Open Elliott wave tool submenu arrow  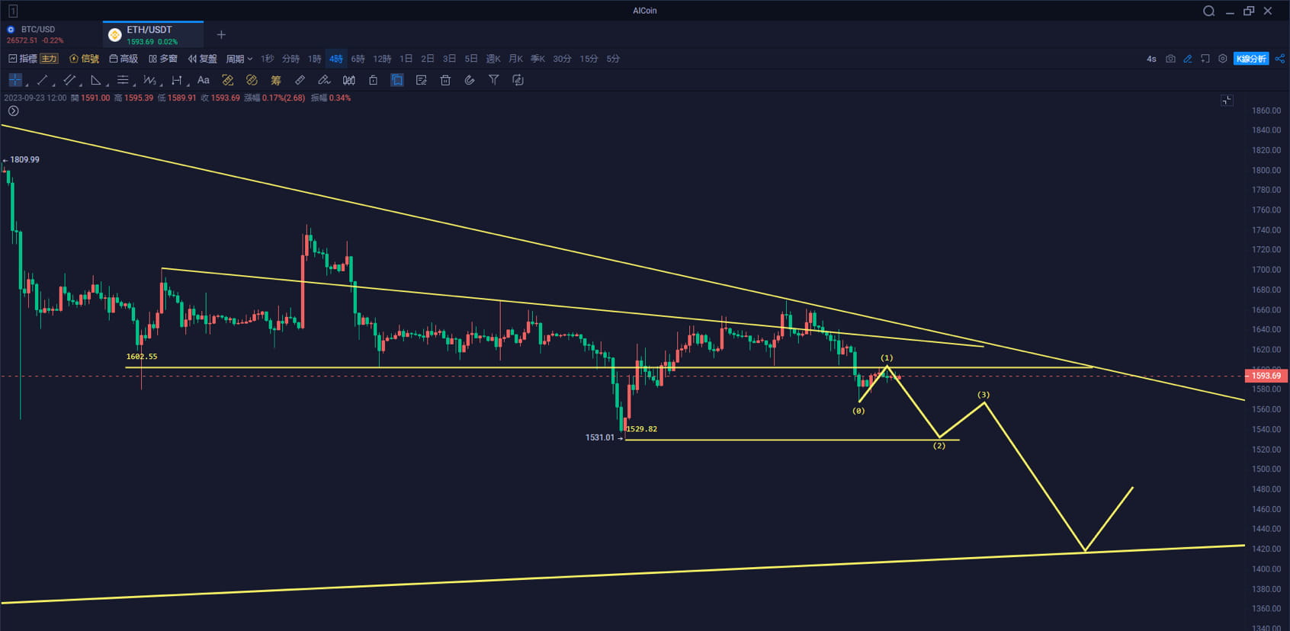pos(161,84)
